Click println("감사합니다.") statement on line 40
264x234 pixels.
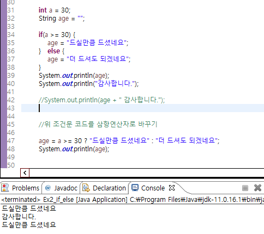click(x=88, y=84)
